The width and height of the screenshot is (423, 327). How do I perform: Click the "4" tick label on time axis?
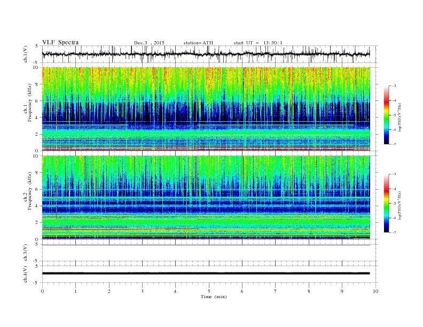coord(175,291)
